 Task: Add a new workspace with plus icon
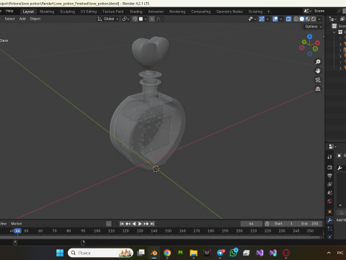[269, 12]
